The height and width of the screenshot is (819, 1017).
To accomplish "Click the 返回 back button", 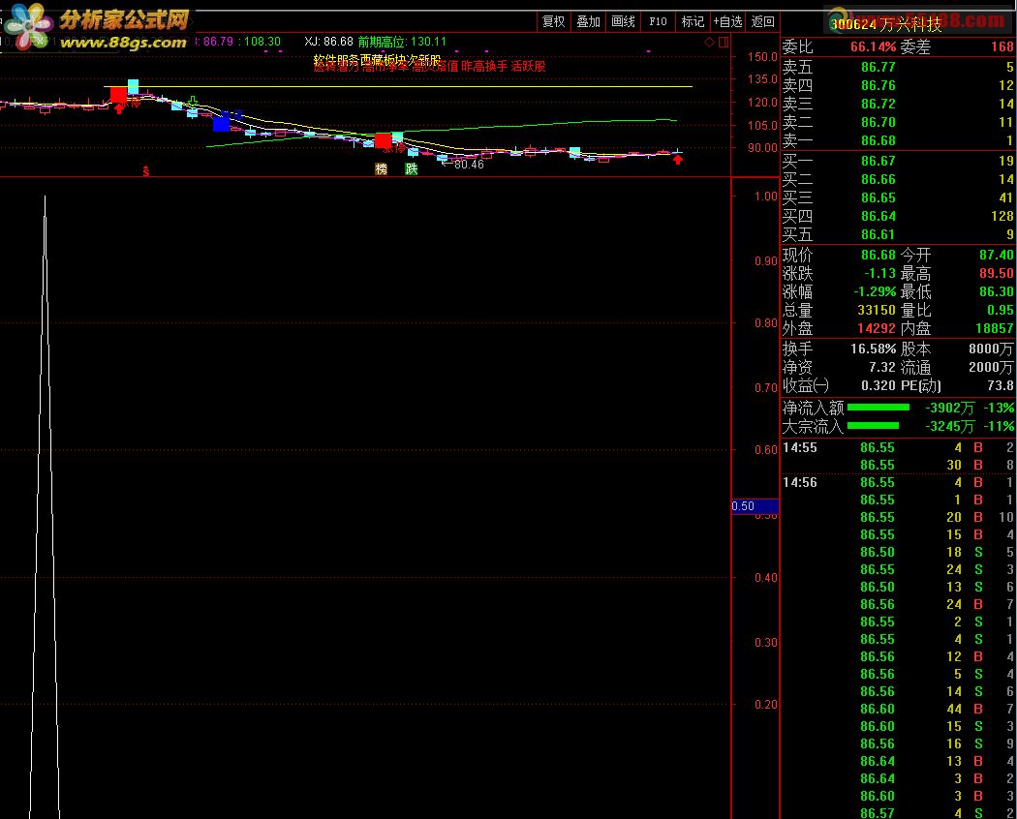I will coord(763,21).
